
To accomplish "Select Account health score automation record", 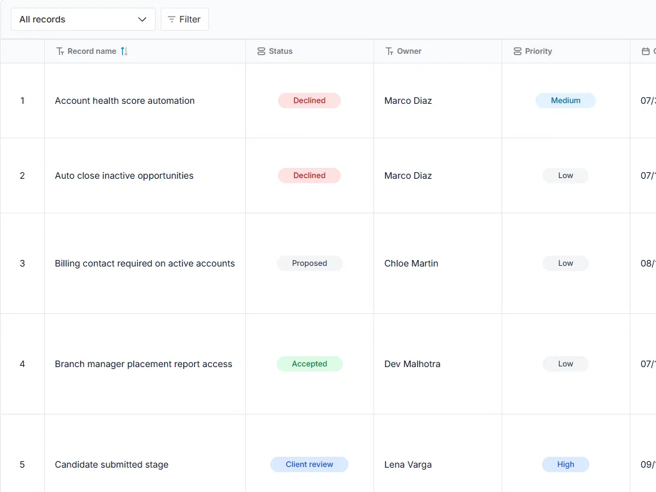I will tap(125, 101).
